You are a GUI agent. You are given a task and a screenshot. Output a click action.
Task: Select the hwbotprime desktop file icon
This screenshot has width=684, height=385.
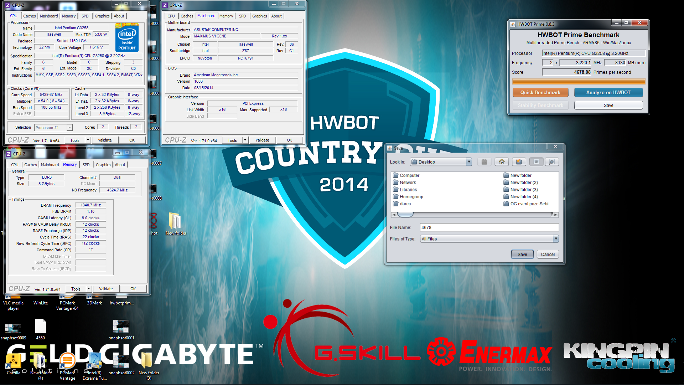122,300
